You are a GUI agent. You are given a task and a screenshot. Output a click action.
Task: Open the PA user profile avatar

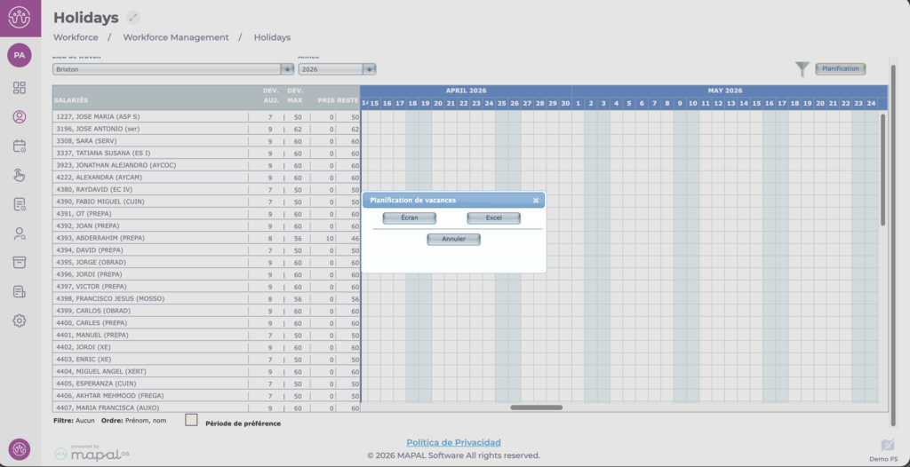pos(20,55)
